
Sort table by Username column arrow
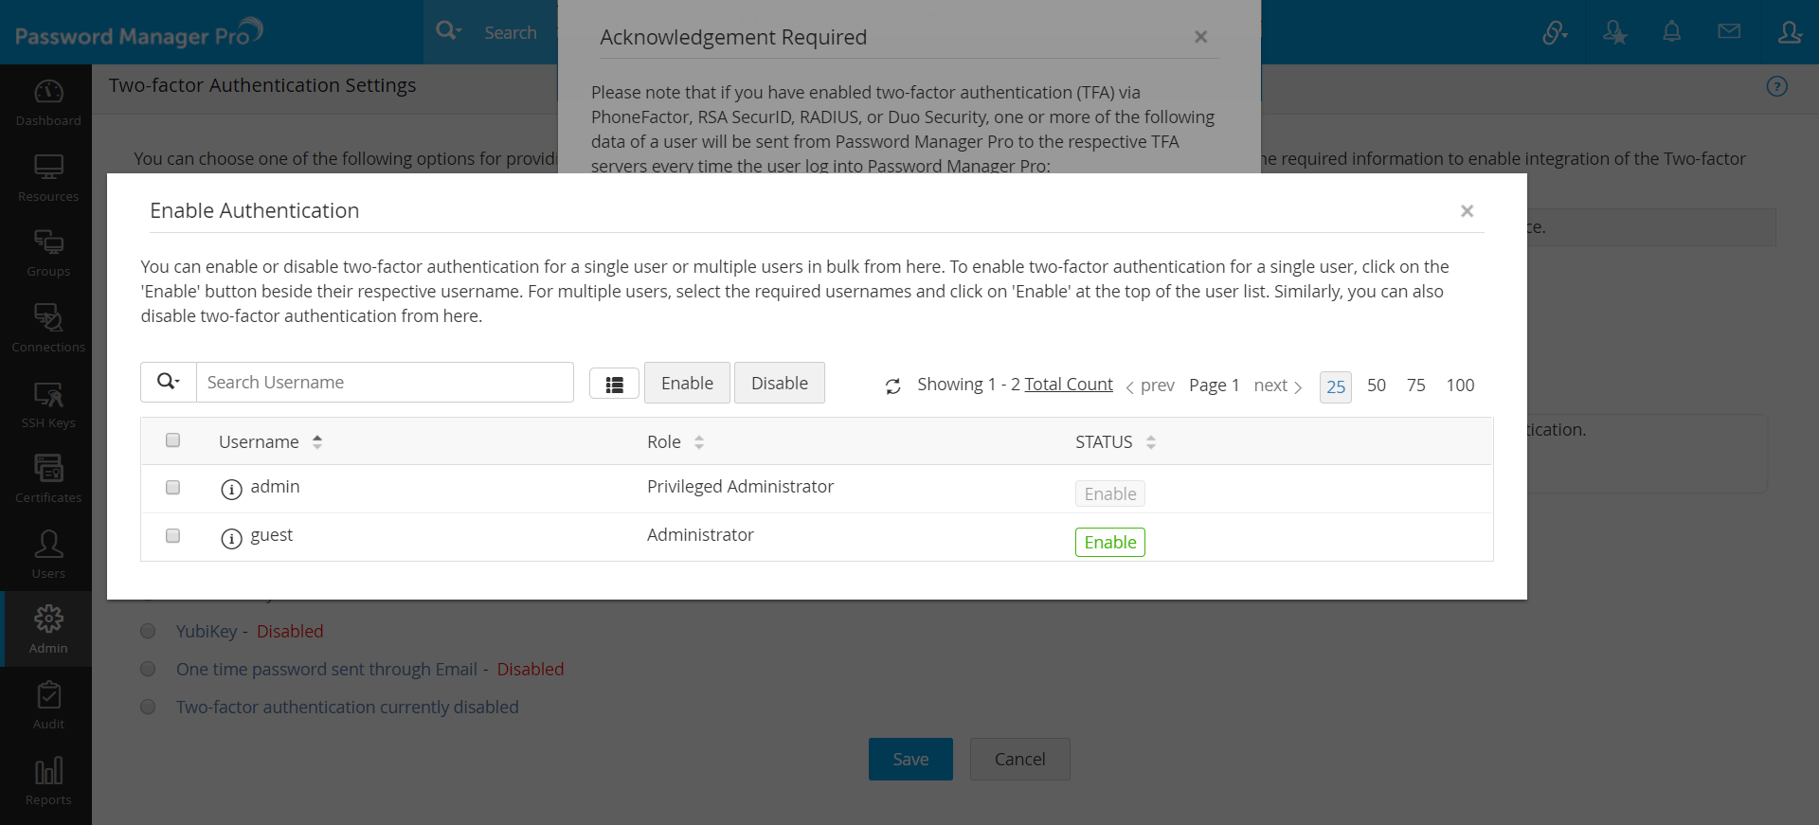pos(317,441)
